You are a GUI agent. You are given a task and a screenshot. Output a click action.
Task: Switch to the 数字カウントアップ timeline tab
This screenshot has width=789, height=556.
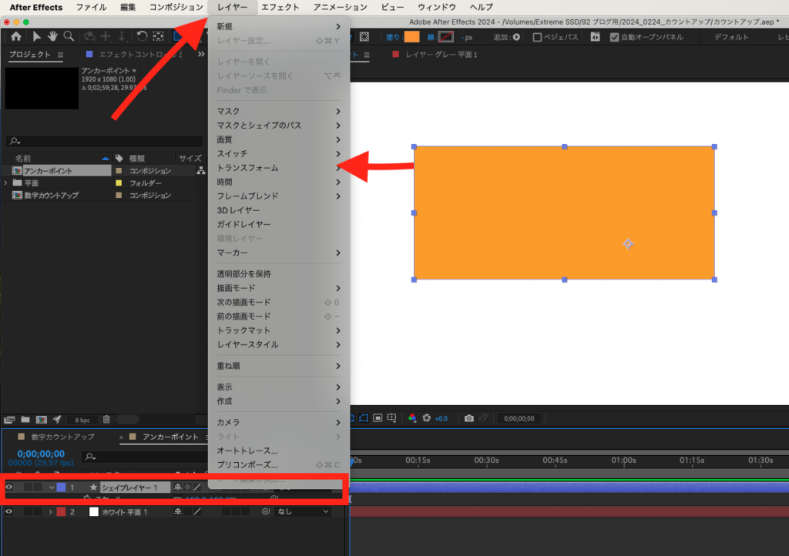(62, 437)
